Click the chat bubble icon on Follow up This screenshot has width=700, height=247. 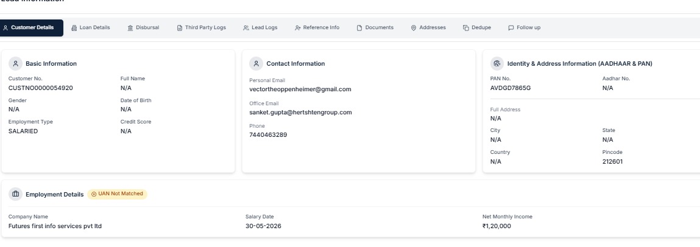[x=511, y=28]
